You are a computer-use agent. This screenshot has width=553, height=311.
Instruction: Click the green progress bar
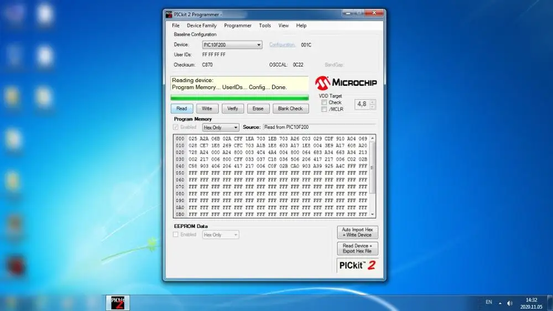pyautogui.click(x=239, y=97)
